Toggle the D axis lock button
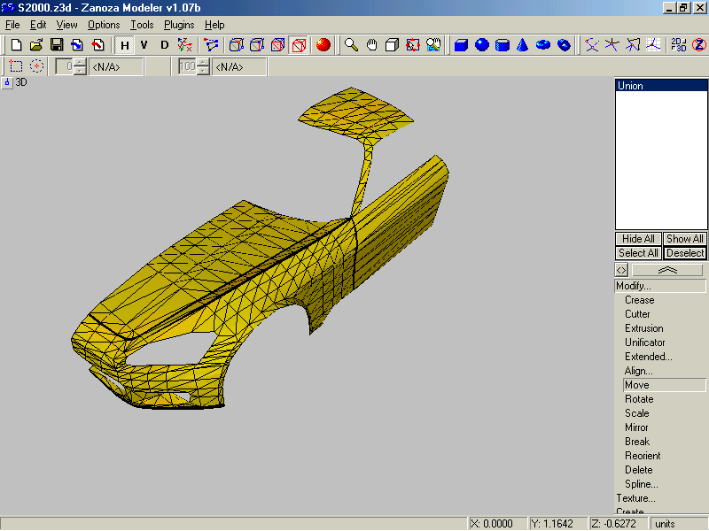Image resolution: width=709 pixels, height=531 pixels. coord(164,44)
